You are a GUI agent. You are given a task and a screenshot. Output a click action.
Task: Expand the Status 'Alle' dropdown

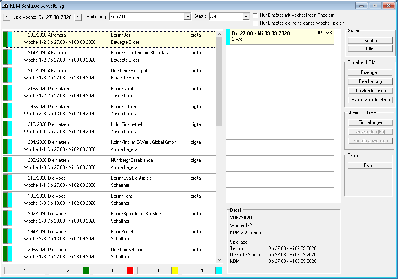coord(246,17)
